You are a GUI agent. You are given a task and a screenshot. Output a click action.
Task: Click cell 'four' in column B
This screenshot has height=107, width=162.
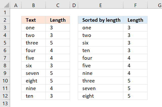click(33, 50)
